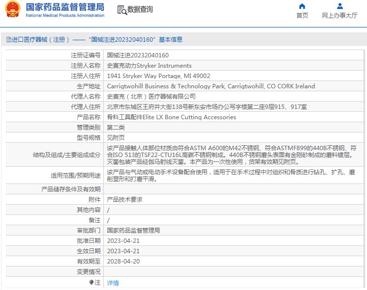
Task: Click the 型号规格 row label
Action: pyautogui.click(x=89, y=137)
